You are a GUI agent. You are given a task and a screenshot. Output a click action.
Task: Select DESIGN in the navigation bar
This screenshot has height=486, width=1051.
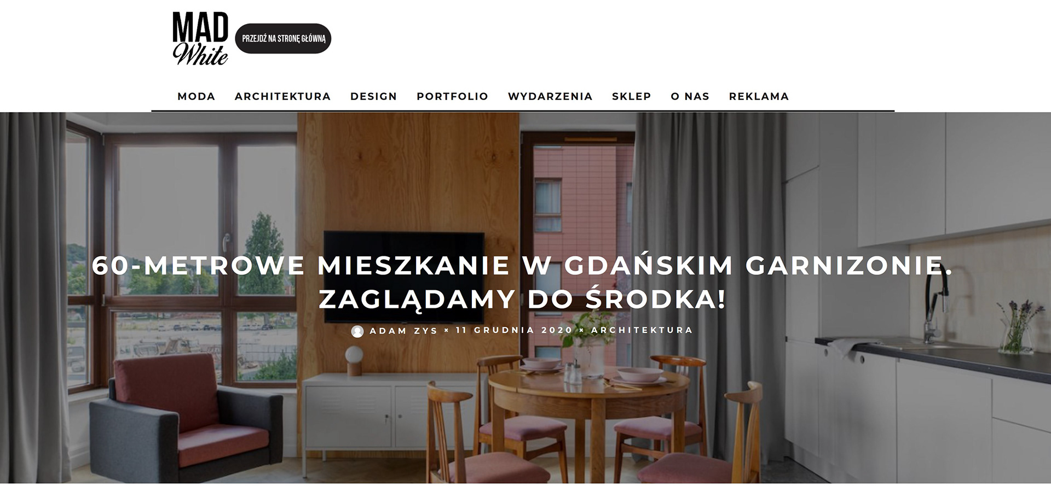click(374, 96)
